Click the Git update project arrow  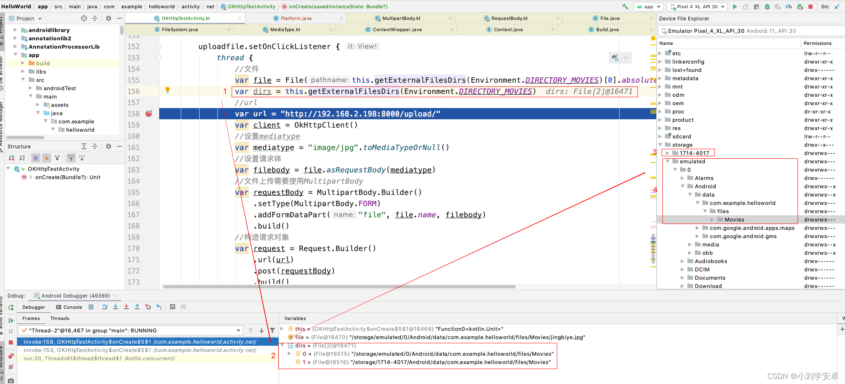click(x=837, y=7)
